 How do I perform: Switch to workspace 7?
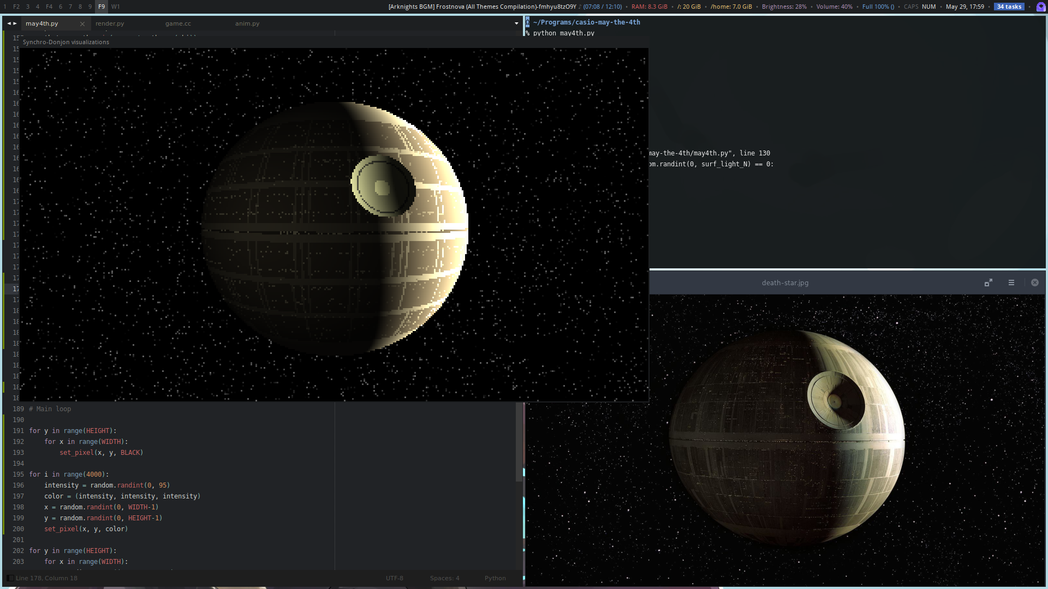[70, 7]
